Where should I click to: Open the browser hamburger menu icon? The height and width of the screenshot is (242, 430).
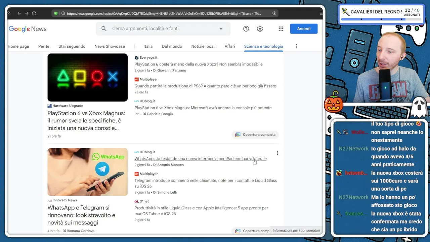click(x=321, y=13)
